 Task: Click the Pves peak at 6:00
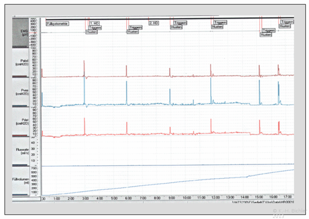click(x=127, y=82)
